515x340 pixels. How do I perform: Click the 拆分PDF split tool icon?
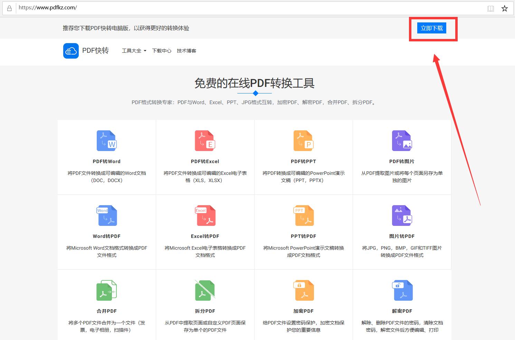(x=205, y=290)
